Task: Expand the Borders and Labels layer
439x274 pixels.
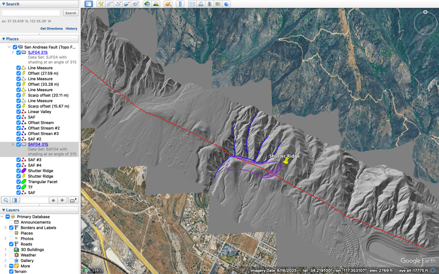Action: click(5, 228)
